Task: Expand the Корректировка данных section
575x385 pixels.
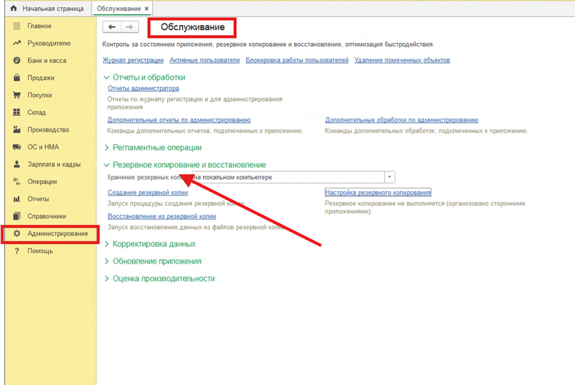Action: 107,244
